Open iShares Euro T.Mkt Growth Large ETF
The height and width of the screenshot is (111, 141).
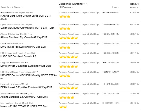click(26, 17)
